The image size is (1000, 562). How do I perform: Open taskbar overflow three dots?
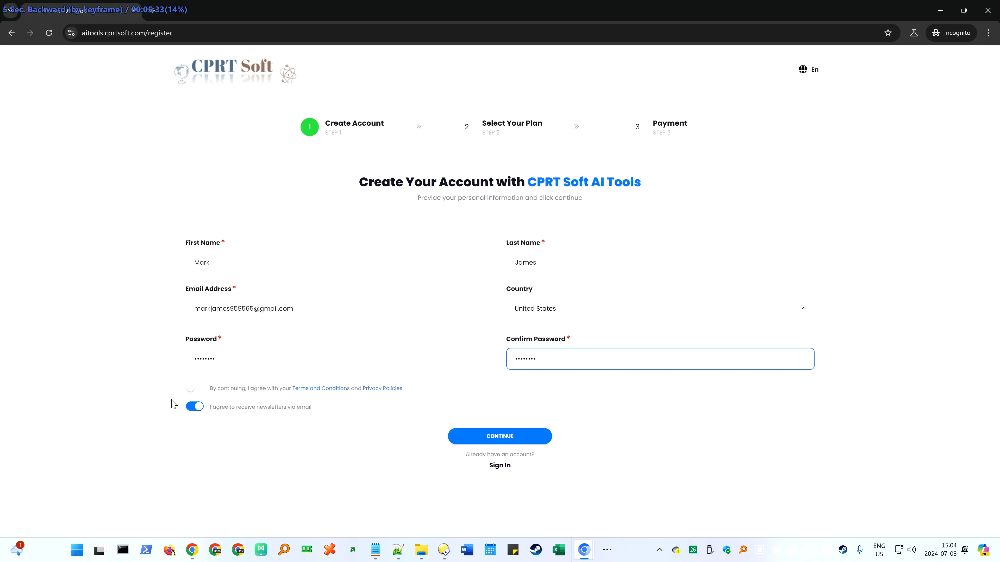click(x=607, y=550)
